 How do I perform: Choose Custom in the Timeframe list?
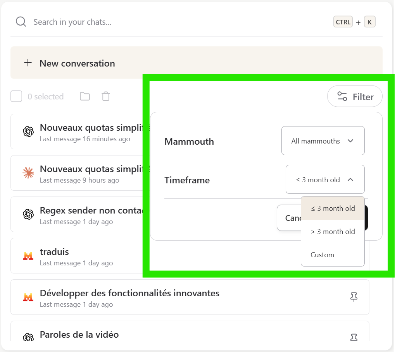(322, 255)
